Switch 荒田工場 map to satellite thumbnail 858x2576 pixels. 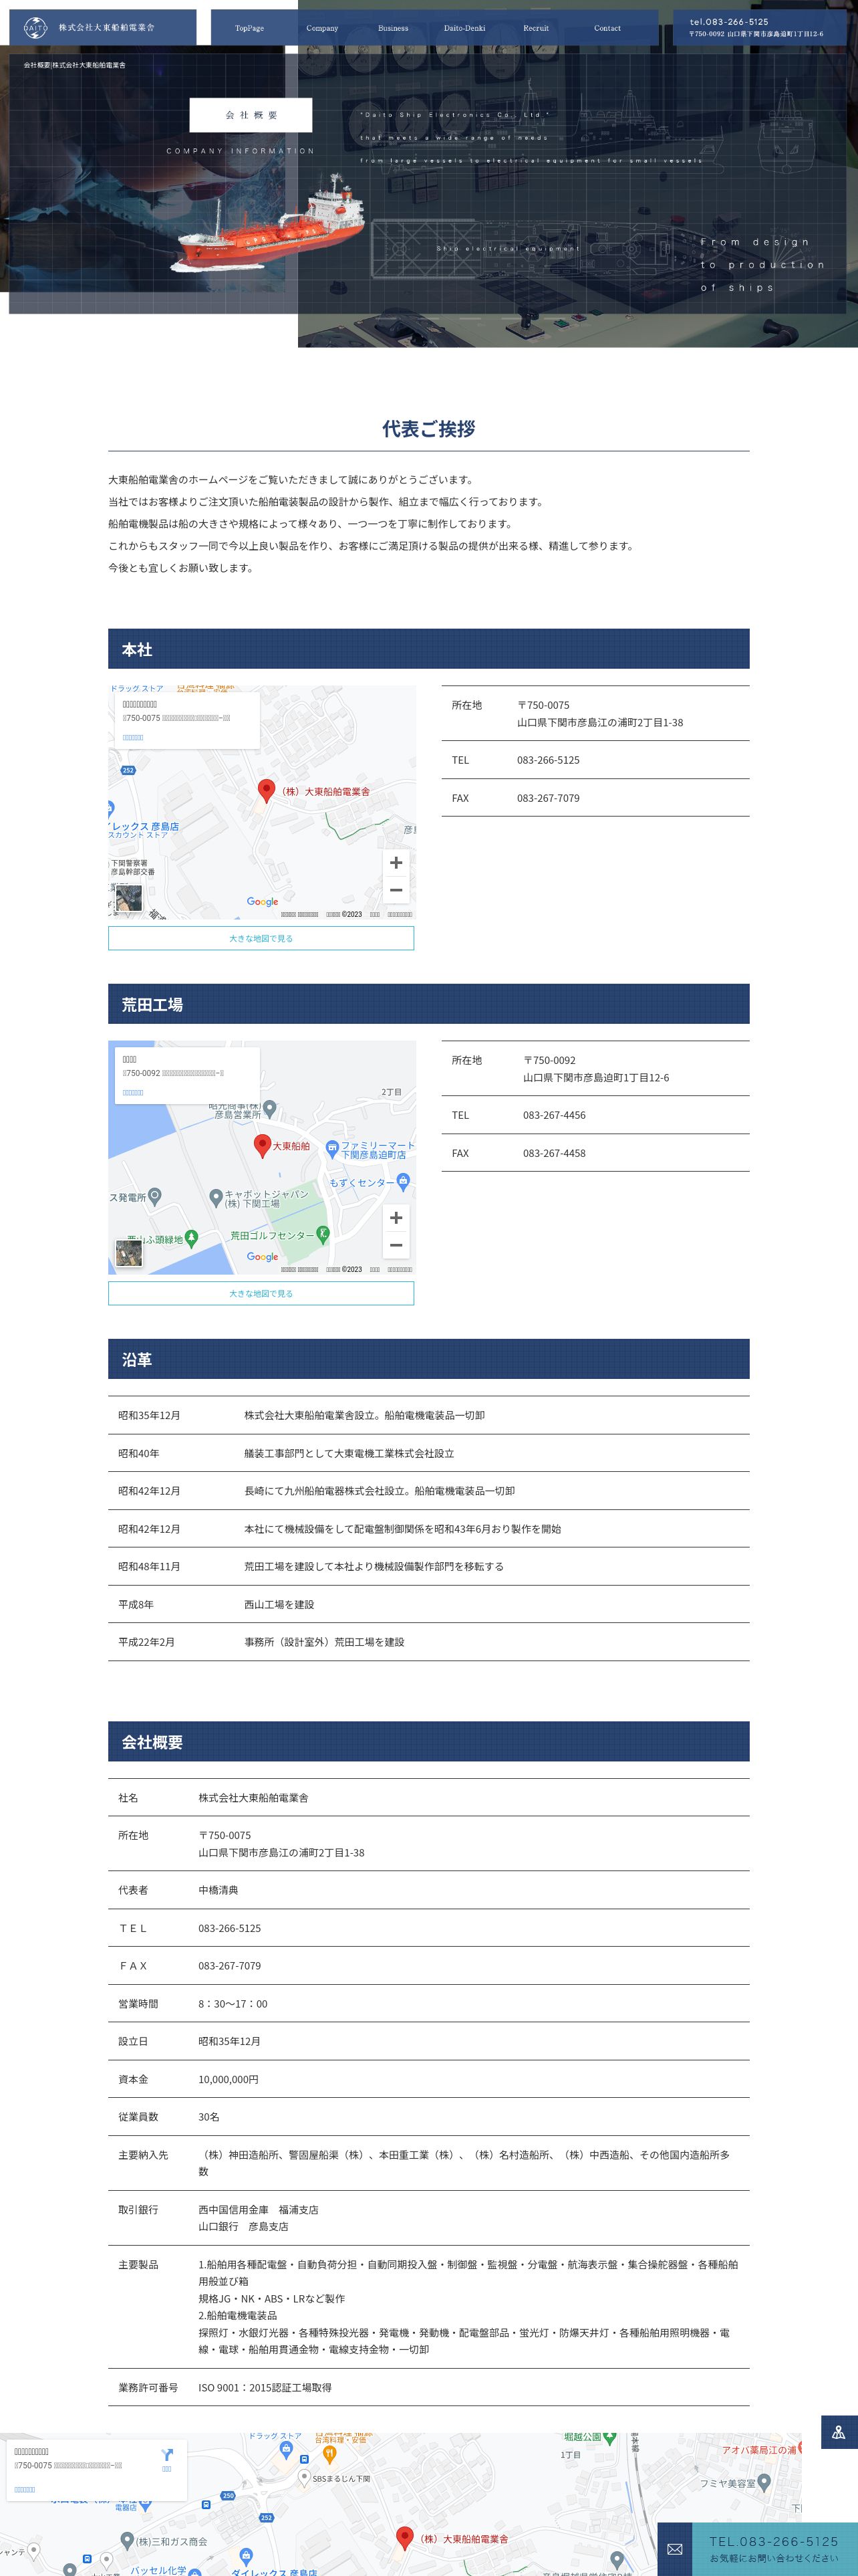pos(128,1252)
